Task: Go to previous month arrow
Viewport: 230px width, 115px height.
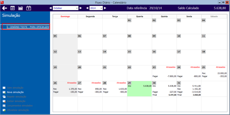Action: point(51,8)
